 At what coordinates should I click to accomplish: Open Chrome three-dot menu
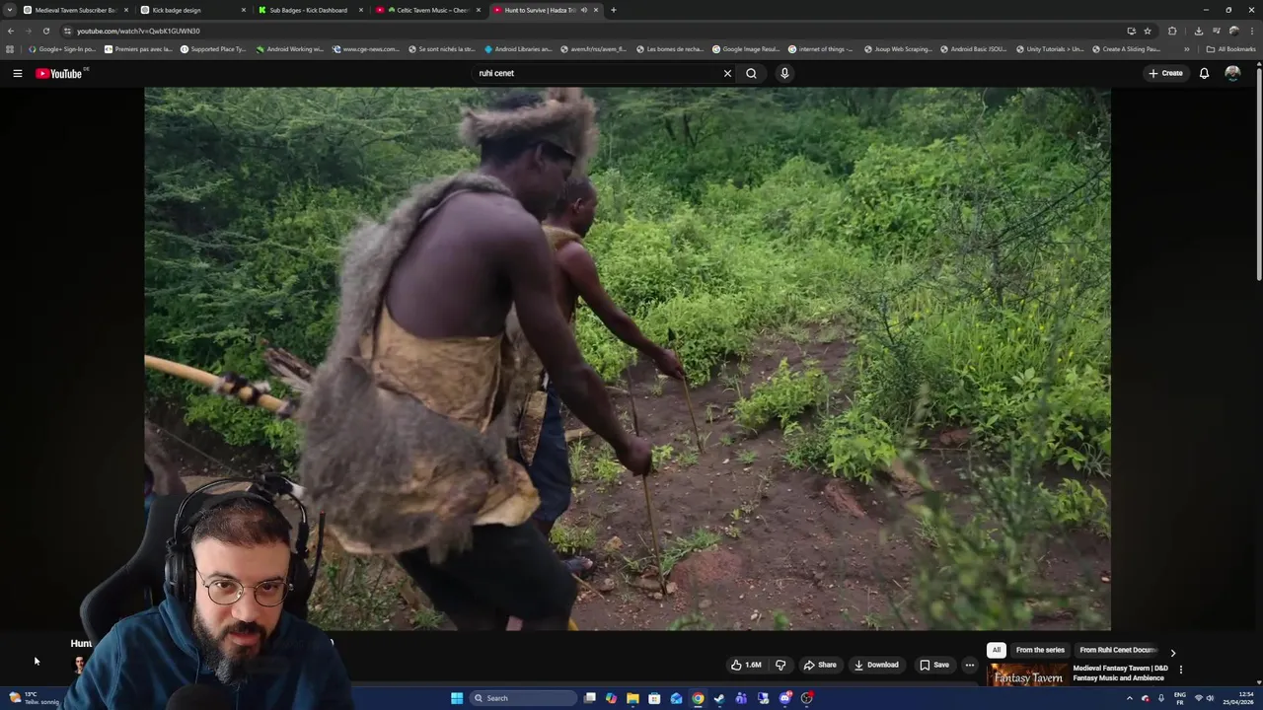click(x=1251, y=31)
